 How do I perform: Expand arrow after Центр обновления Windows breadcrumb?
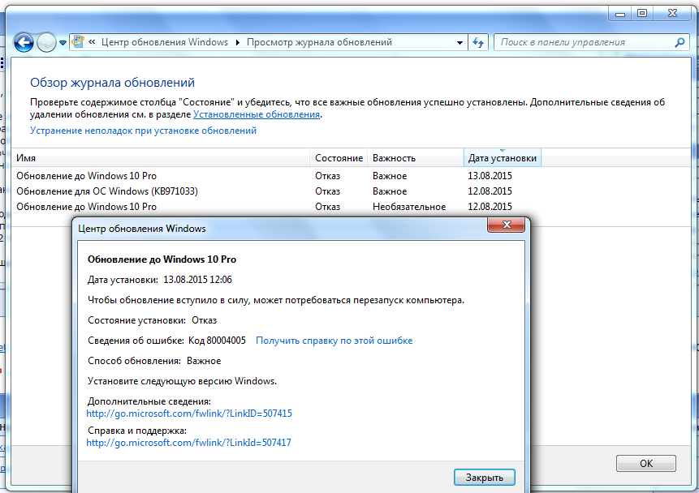(x=238, y=42)
